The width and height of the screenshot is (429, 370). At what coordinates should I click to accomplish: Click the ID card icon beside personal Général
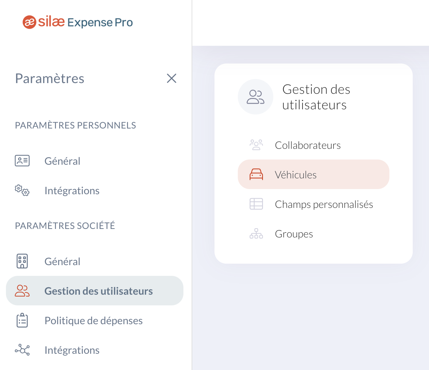(22, 161)
